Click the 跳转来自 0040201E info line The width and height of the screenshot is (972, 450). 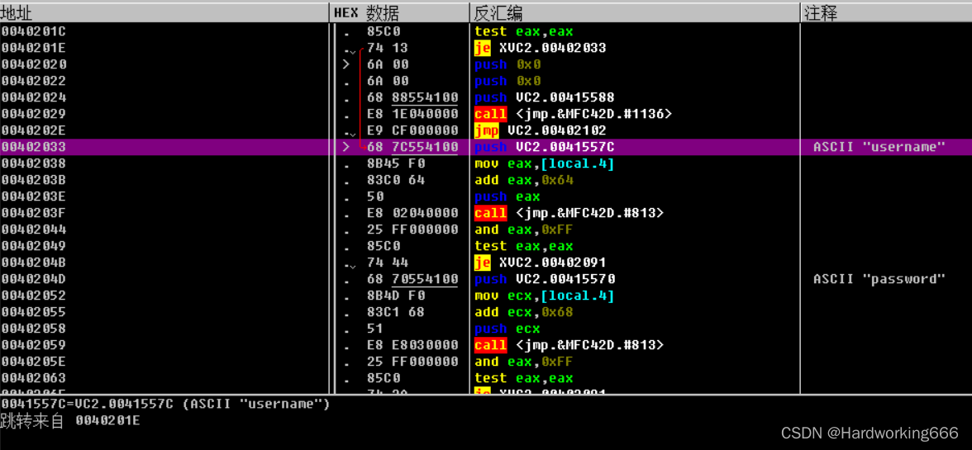pyautogui.click(x=70, y=421)
